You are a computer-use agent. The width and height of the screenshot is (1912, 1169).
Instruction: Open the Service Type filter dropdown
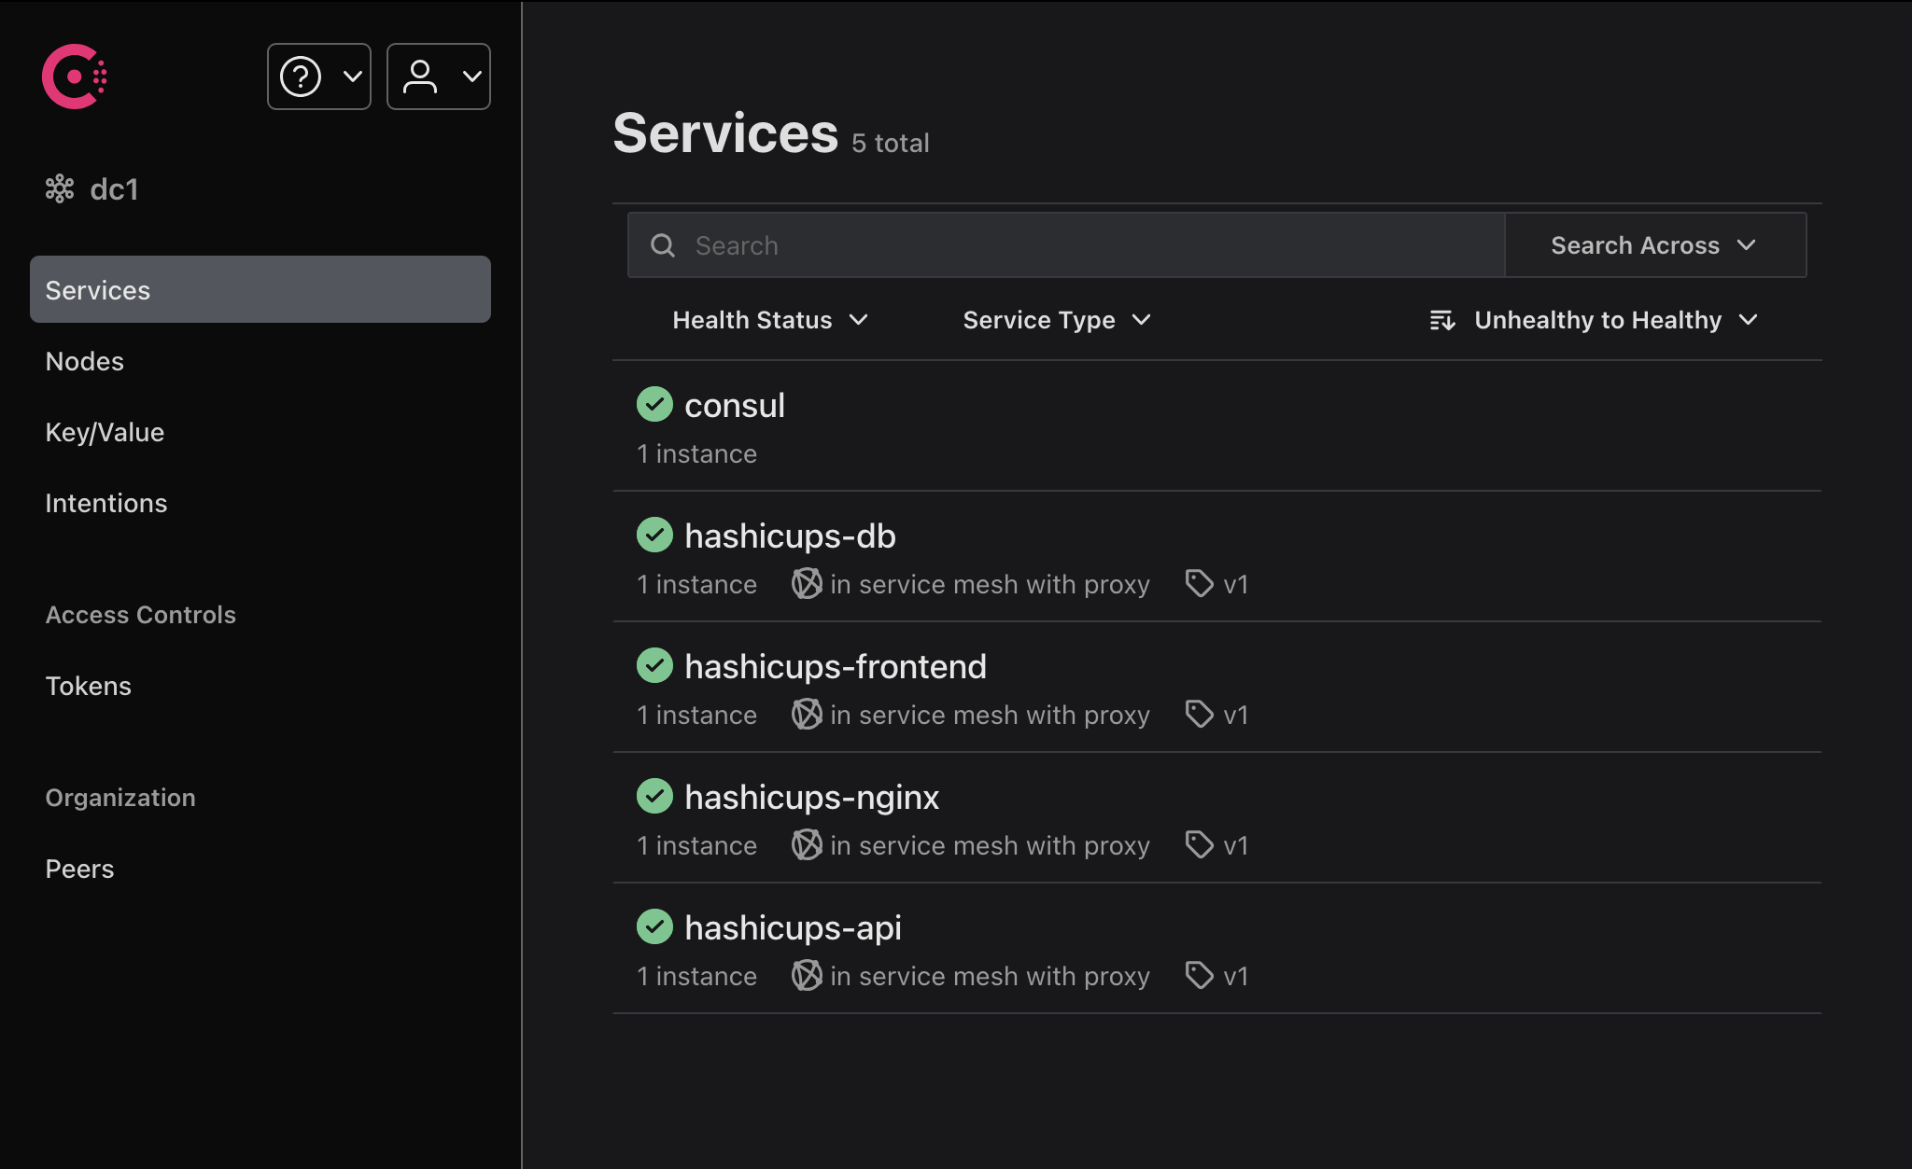pyautogui.click(x=1055, y=320)
